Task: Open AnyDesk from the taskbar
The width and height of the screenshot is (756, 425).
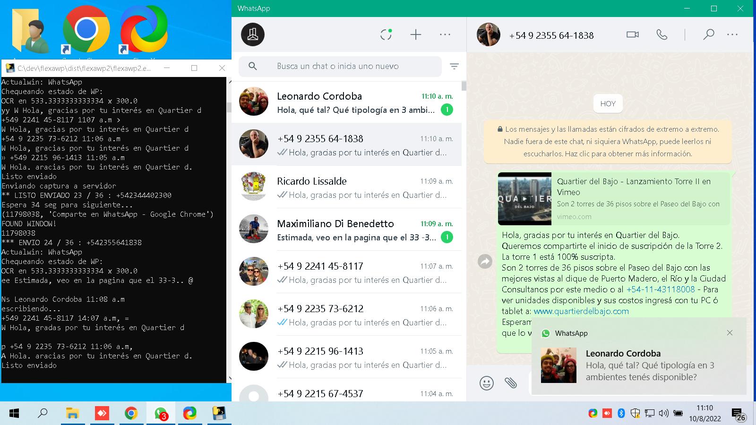Action: (102, 414)
